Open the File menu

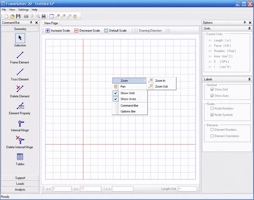[x=4, y=10]
